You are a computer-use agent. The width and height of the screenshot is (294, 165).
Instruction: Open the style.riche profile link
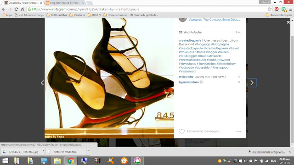(186, 77)
